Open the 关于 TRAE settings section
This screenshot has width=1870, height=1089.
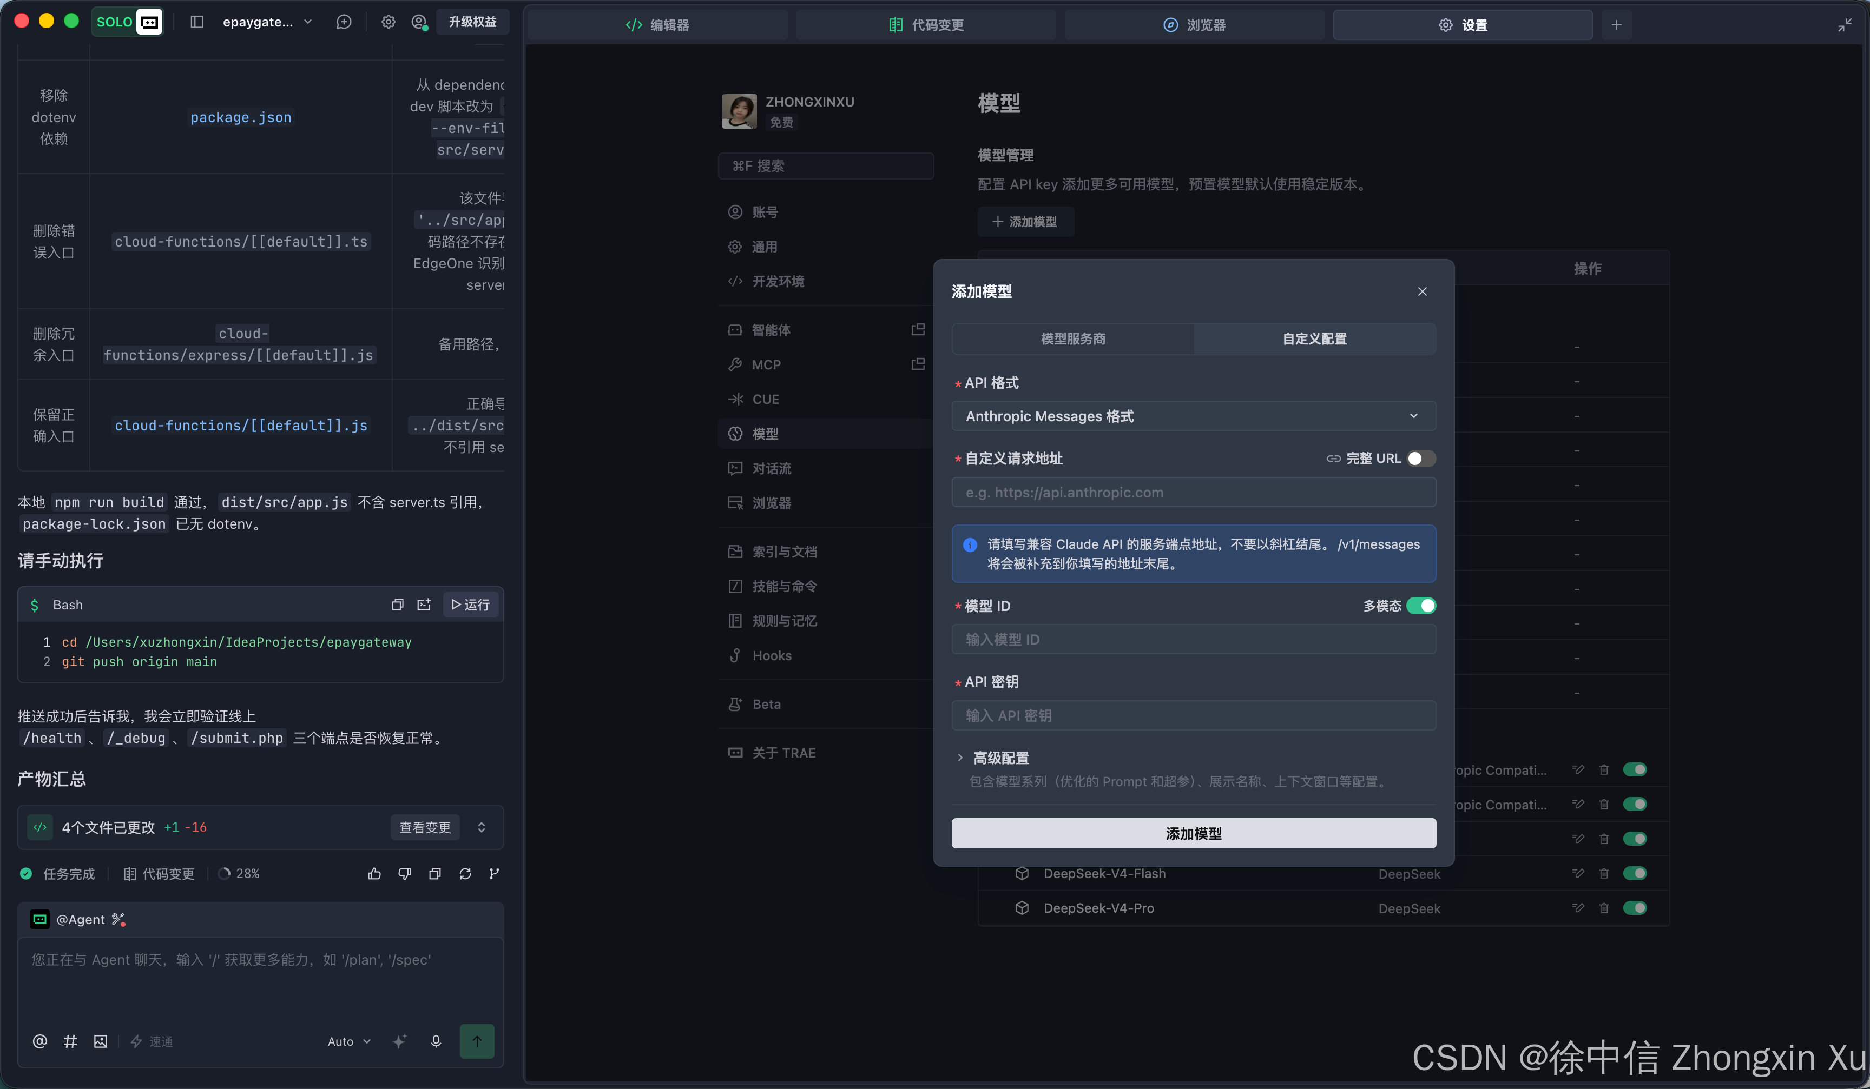(x=825, y=753)
